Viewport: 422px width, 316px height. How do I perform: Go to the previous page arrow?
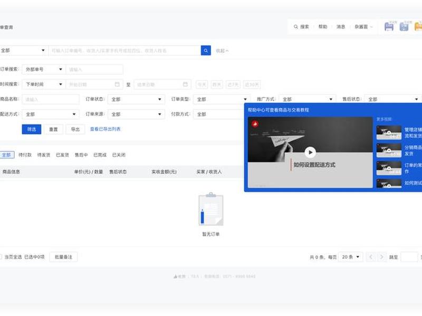[371, 257]
